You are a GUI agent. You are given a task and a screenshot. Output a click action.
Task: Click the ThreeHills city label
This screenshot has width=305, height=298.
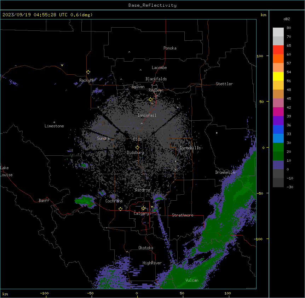click(x=190, y=148)
